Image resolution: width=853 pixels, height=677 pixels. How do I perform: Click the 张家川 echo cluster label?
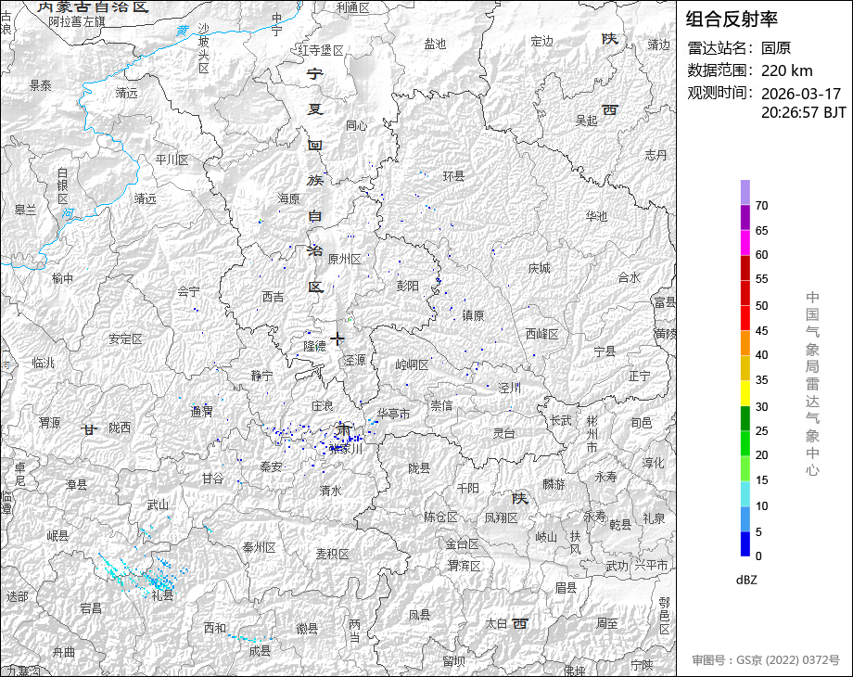point(346,449)
